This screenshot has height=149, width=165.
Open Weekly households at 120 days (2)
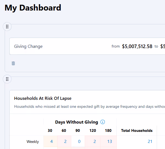pos(95,142)
